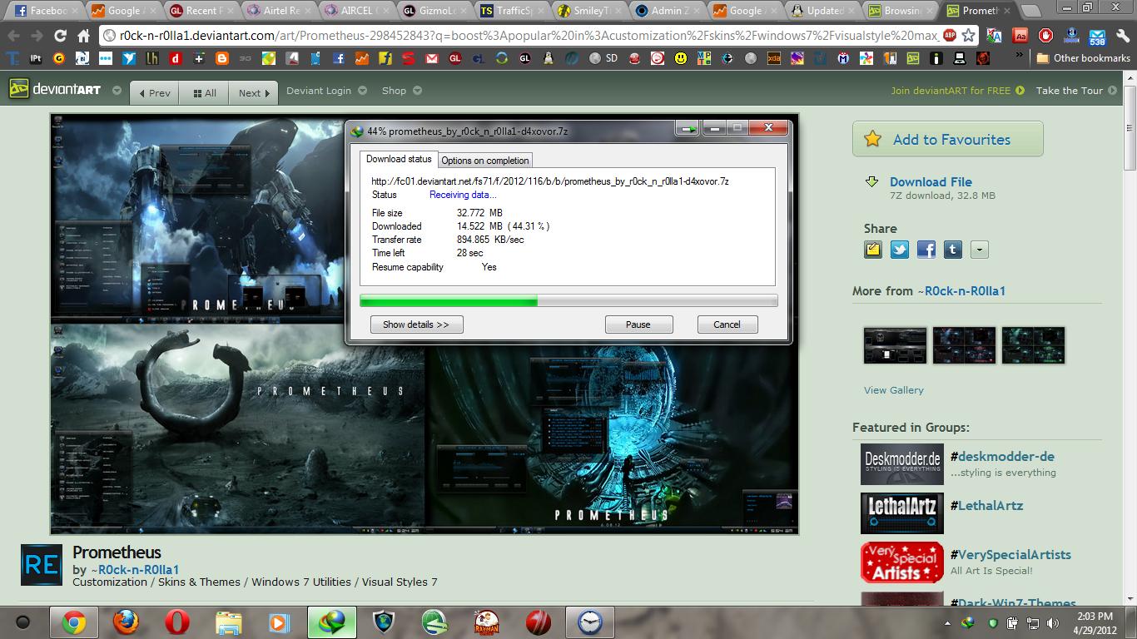The width and height of the screenshot is (1137, 639).
Task: Expand the deviantART logo dropdown arrow
Action: click(117, 91)
